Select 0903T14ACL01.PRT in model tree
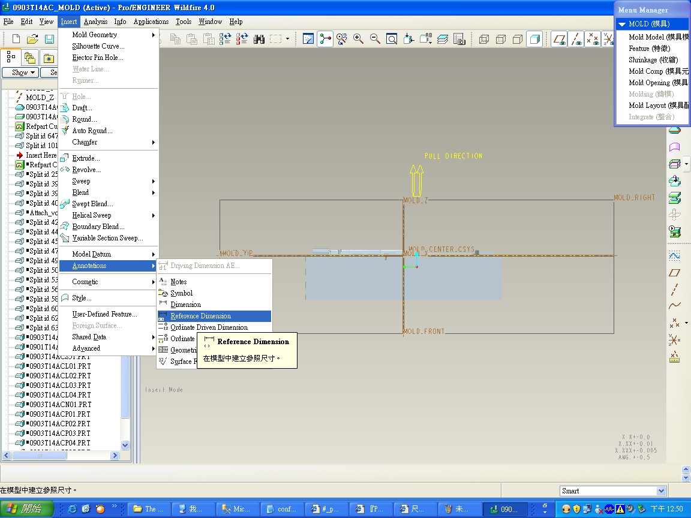Screen dimensions: 691x518 pos(60,366)
